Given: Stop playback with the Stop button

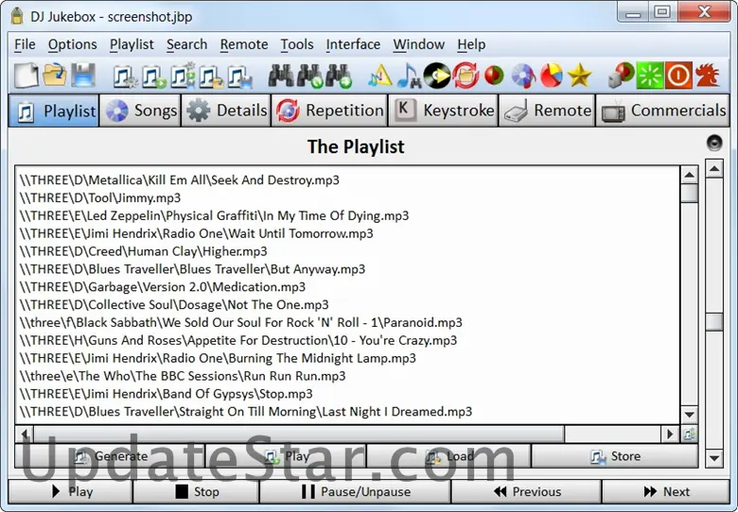Looking at the screenshot, I should 196,492.
